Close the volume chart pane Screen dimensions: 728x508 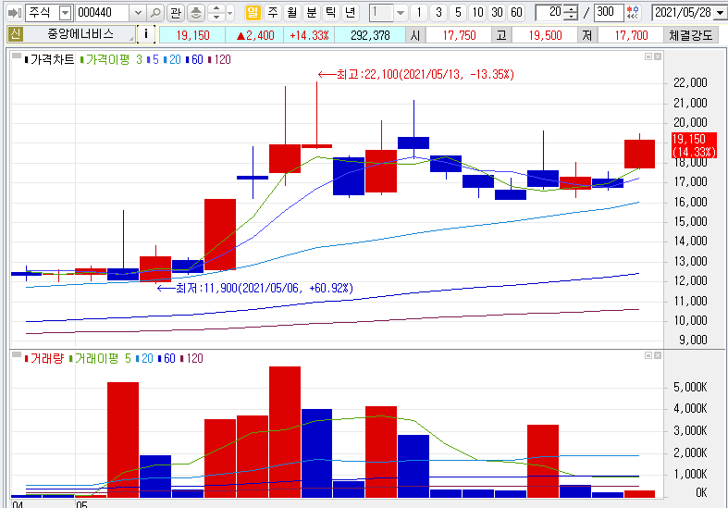658,355
